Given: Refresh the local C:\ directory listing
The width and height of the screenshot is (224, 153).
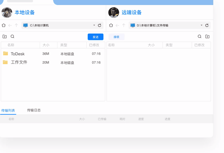Looking at the screenshot, I should pos(100,25).
